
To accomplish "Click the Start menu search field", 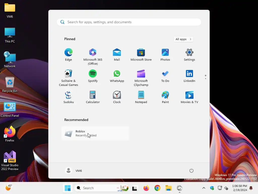I will click(129, 22).
